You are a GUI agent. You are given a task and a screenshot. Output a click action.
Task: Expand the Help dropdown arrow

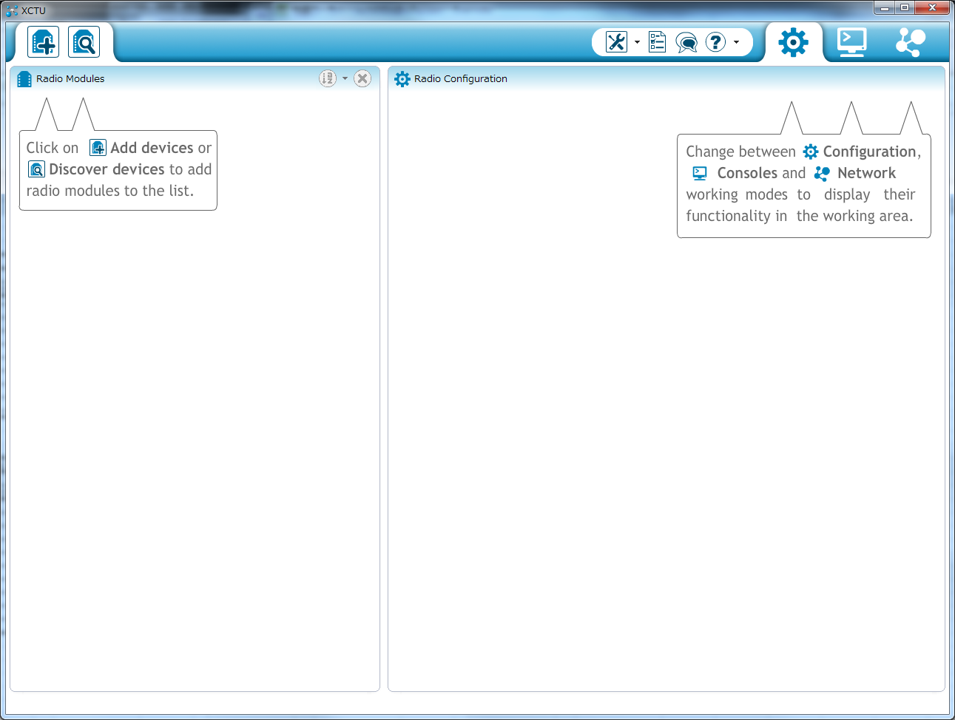(x=736, y=42)
